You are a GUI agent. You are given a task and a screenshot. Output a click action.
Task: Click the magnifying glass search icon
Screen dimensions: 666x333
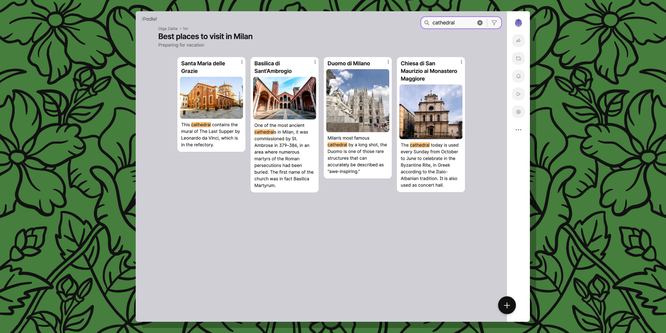[427, 23]
